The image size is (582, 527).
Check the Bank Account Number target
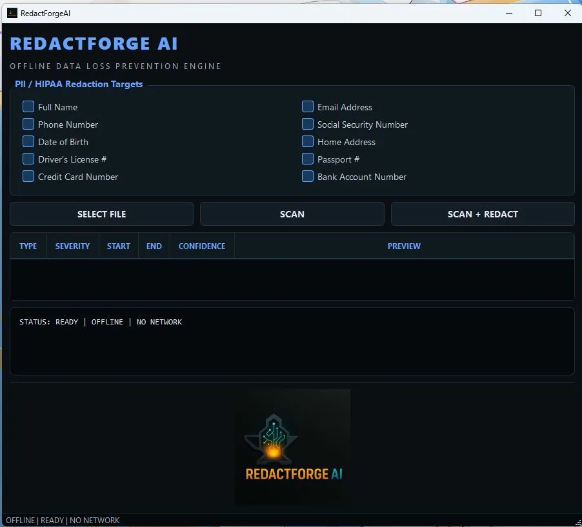point(308,177)
